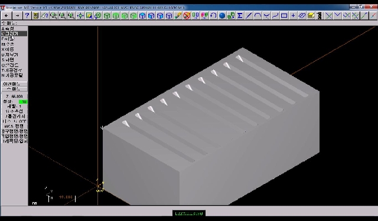Select the Create Line tool

pyautogui.click(x=249, y=16)
